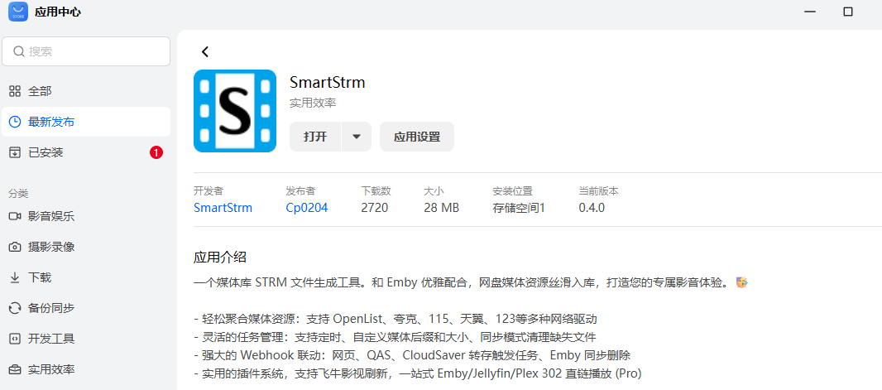Click the back arrow icon
Image resolution: width=882 pixels, height=390 pixels.
click(x=204, y=52)
